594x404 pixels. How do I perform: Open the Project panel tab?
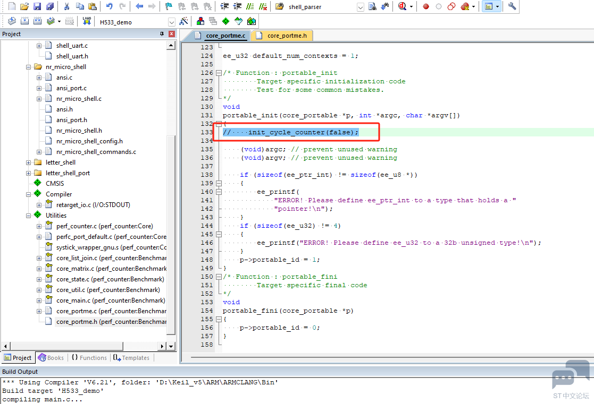click(x=18, y=357)
